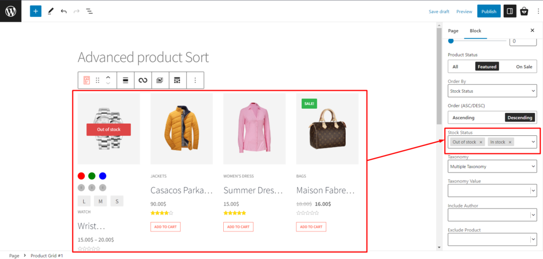543x259 pixels.
Task: Click the redo arrow icon
Action: (x=76, y=11)
